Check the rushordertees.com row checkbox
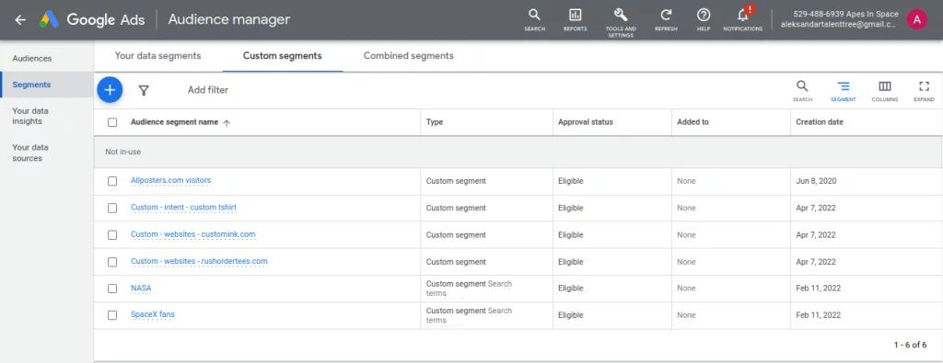 tap(112, 262)
